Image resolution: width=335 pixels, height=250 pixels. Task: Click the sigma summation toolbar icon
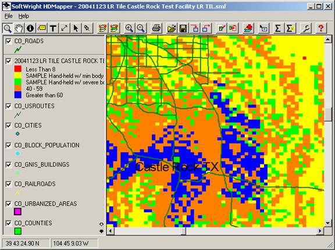point(278,28)
